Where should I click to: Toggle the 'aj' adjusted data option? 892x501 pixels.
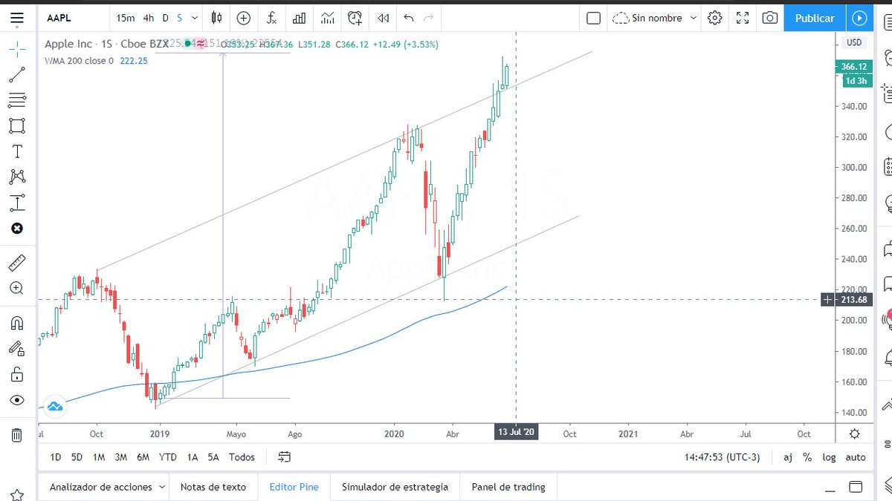click(787, 457)
